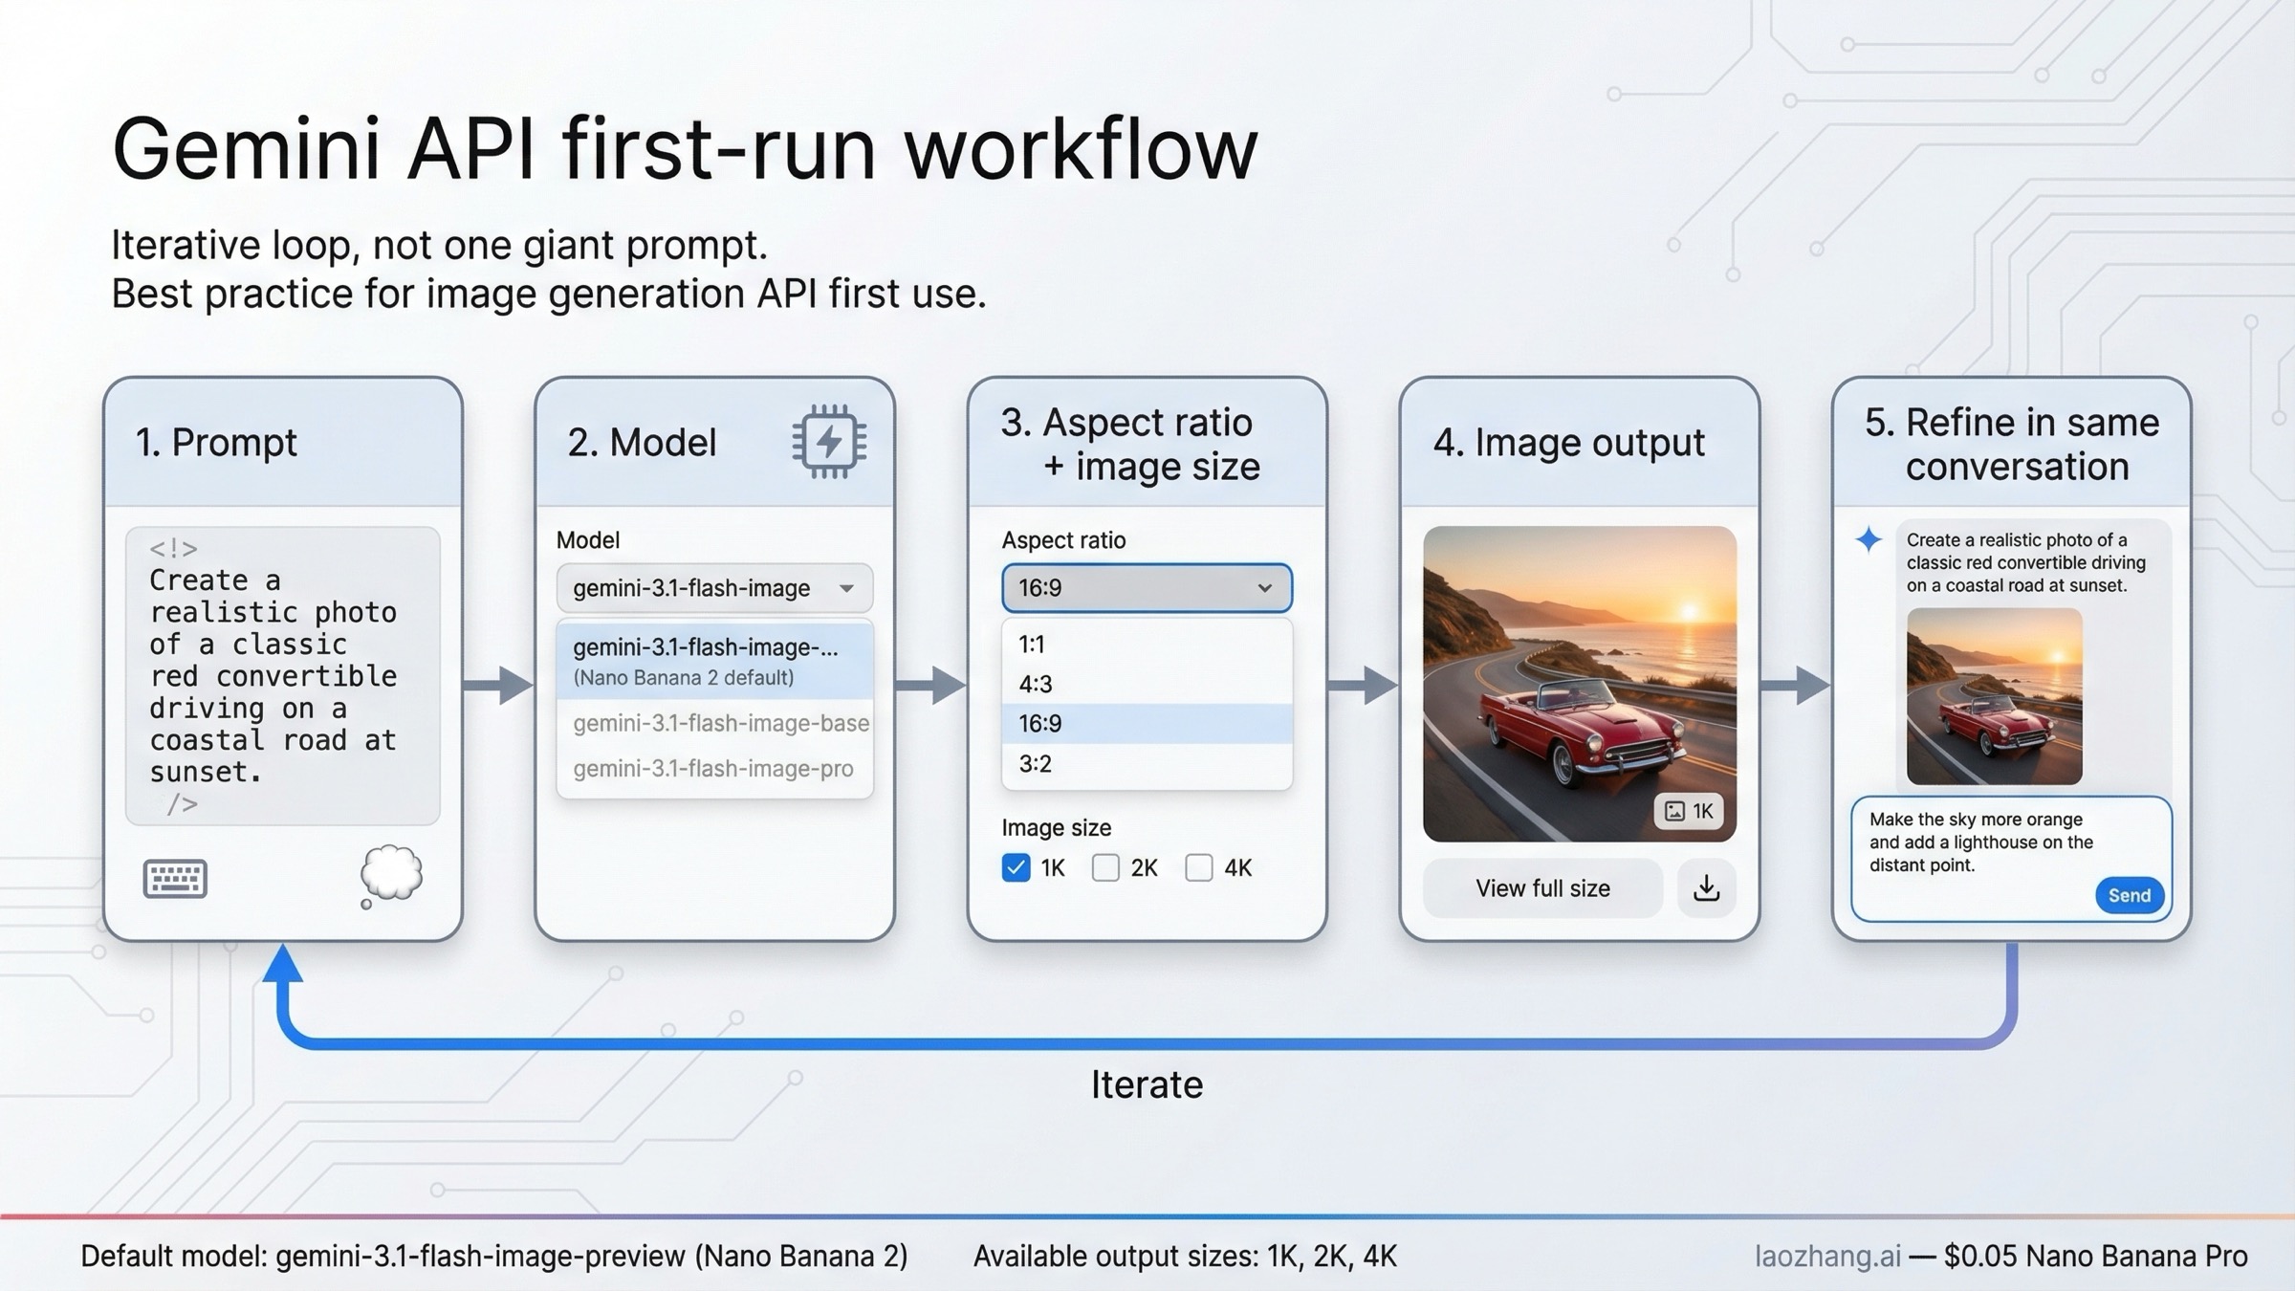The height and width of the screenshot is (1291, 2295).
Task: Open the gemini-3.1-flash-image model dropdown
Action: point(713,588)
